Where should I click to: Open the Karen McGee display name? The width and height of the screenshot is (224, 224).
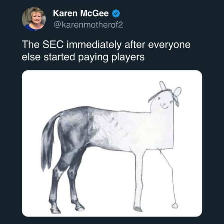(x=81, y=13)
